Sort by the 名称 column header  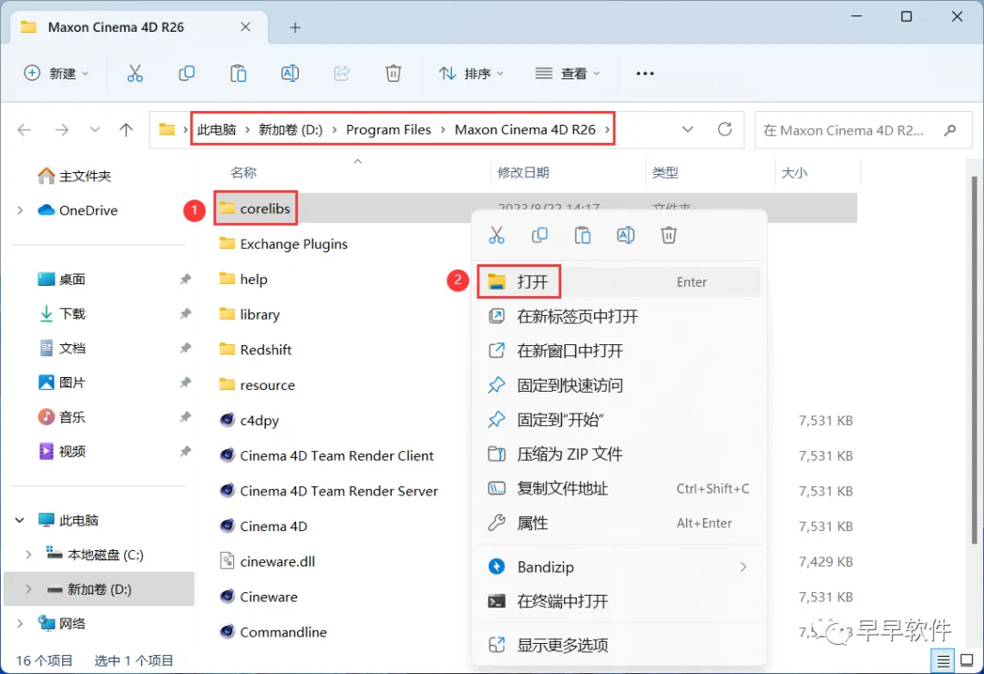click(243, 172)
